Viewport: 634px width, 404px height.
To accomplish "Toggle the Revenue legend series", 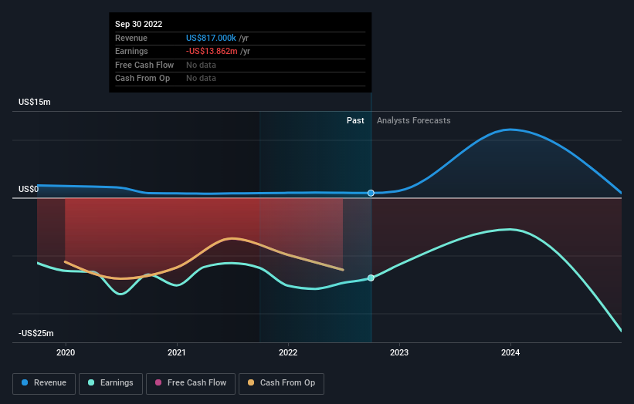I will (44, 383).
